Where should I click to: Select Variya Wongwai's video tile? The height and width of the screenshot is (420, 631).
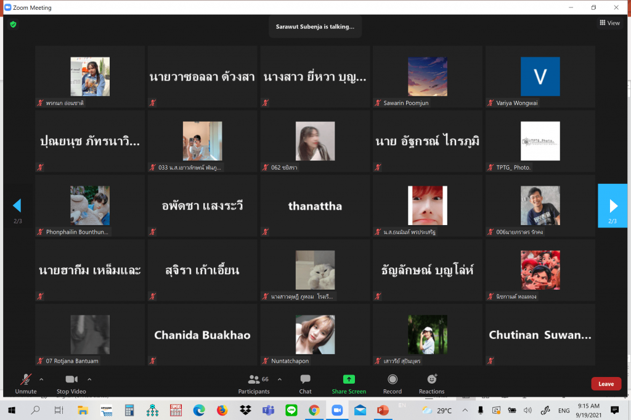click(x=540, y=77)
